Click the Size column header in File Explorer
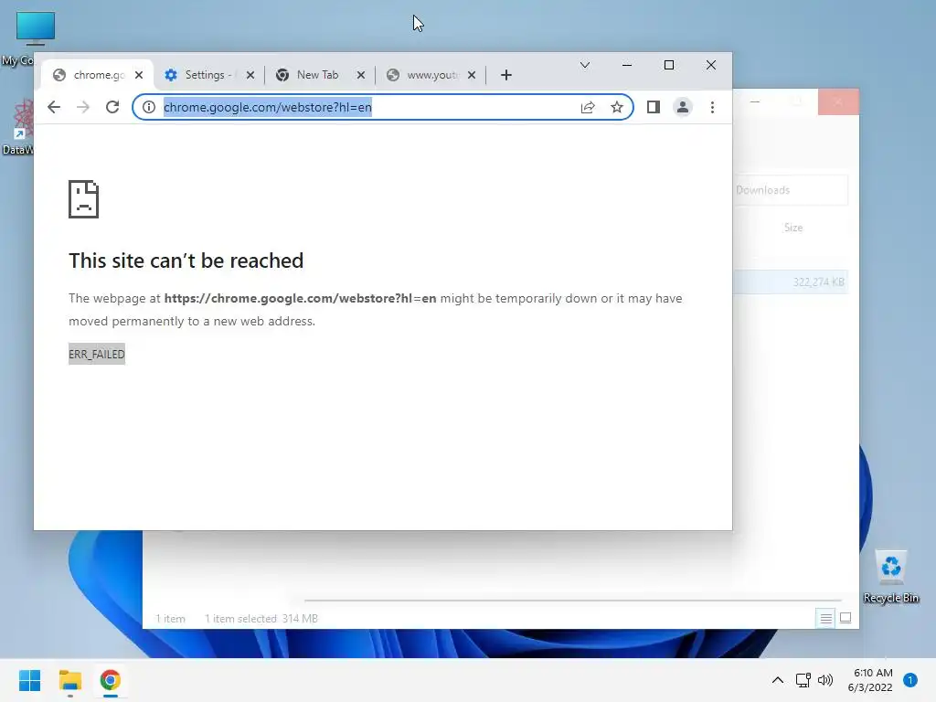Image resolution: width=936 pixels, height=702 pixels. click(792, 228)
